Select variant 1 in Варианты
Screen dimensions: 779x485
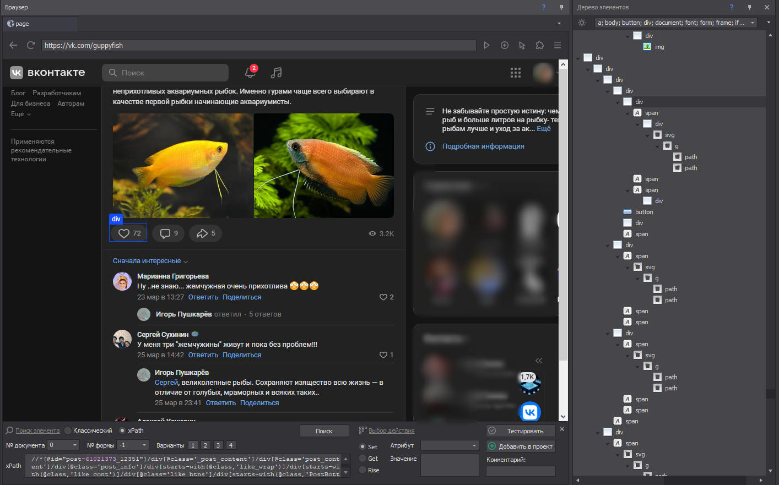click(193, 445)
